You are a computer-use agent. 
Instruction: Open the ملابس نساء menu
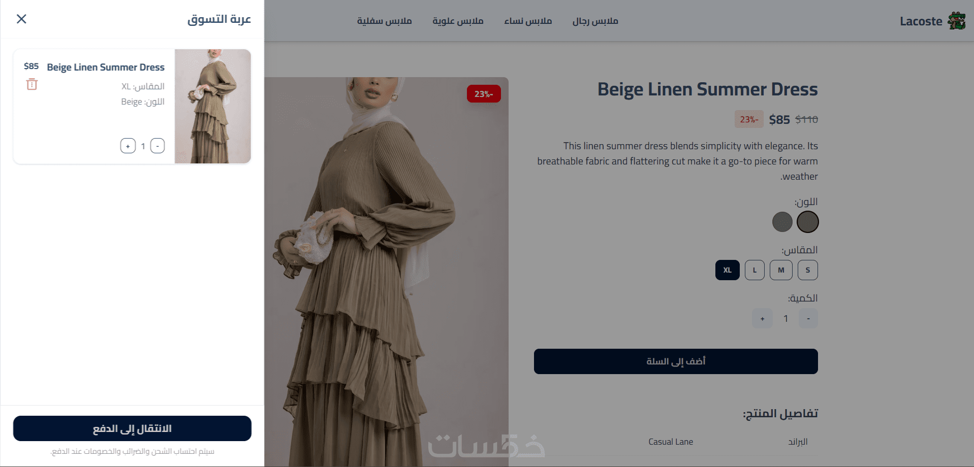528,21
